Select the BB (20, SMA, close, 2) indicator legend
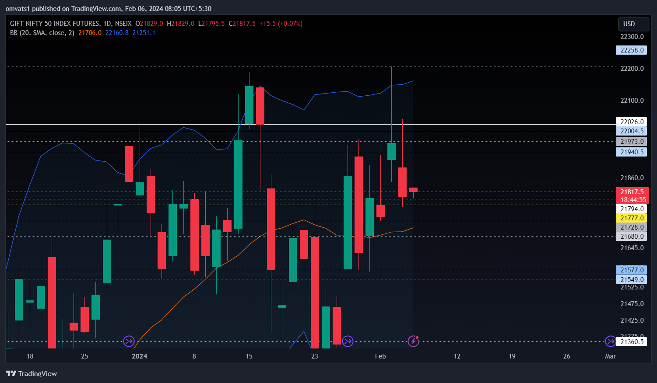Screen dimensions: 657x383 coord(42,33)
